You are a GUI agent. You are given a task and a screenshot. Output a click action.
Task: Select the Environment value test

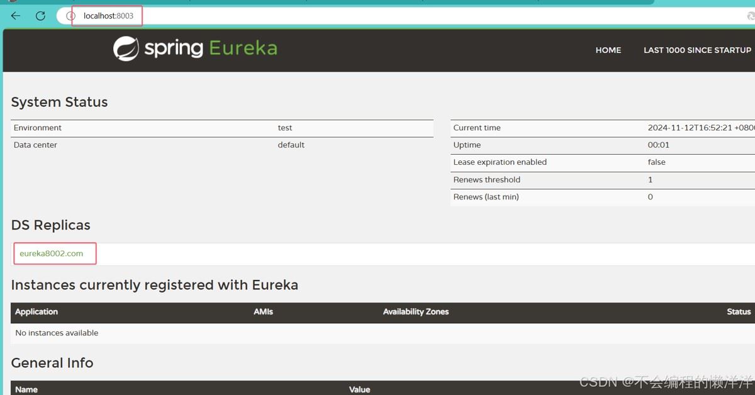285,128
